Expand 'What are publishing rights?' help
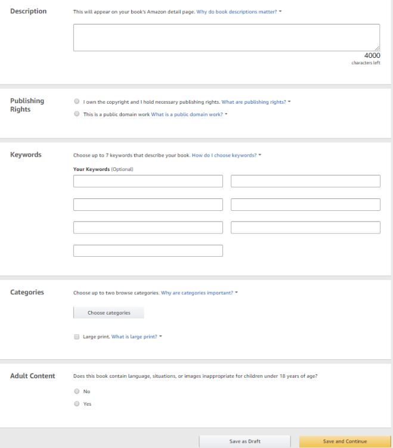This screenshot has height=448, width=393. point(254,102)
